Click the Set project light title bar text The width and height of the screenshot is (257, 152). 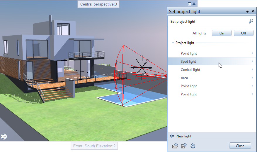pos(185,12)
